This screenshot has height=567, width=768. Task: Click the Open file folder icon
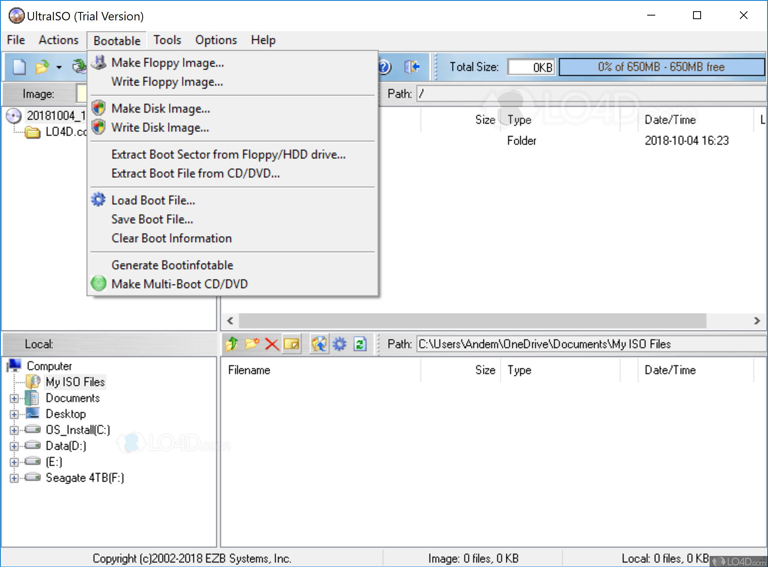[42, 67]
